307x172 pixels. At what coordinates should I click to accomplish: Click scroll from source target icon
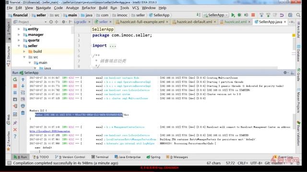coord(51,22)
